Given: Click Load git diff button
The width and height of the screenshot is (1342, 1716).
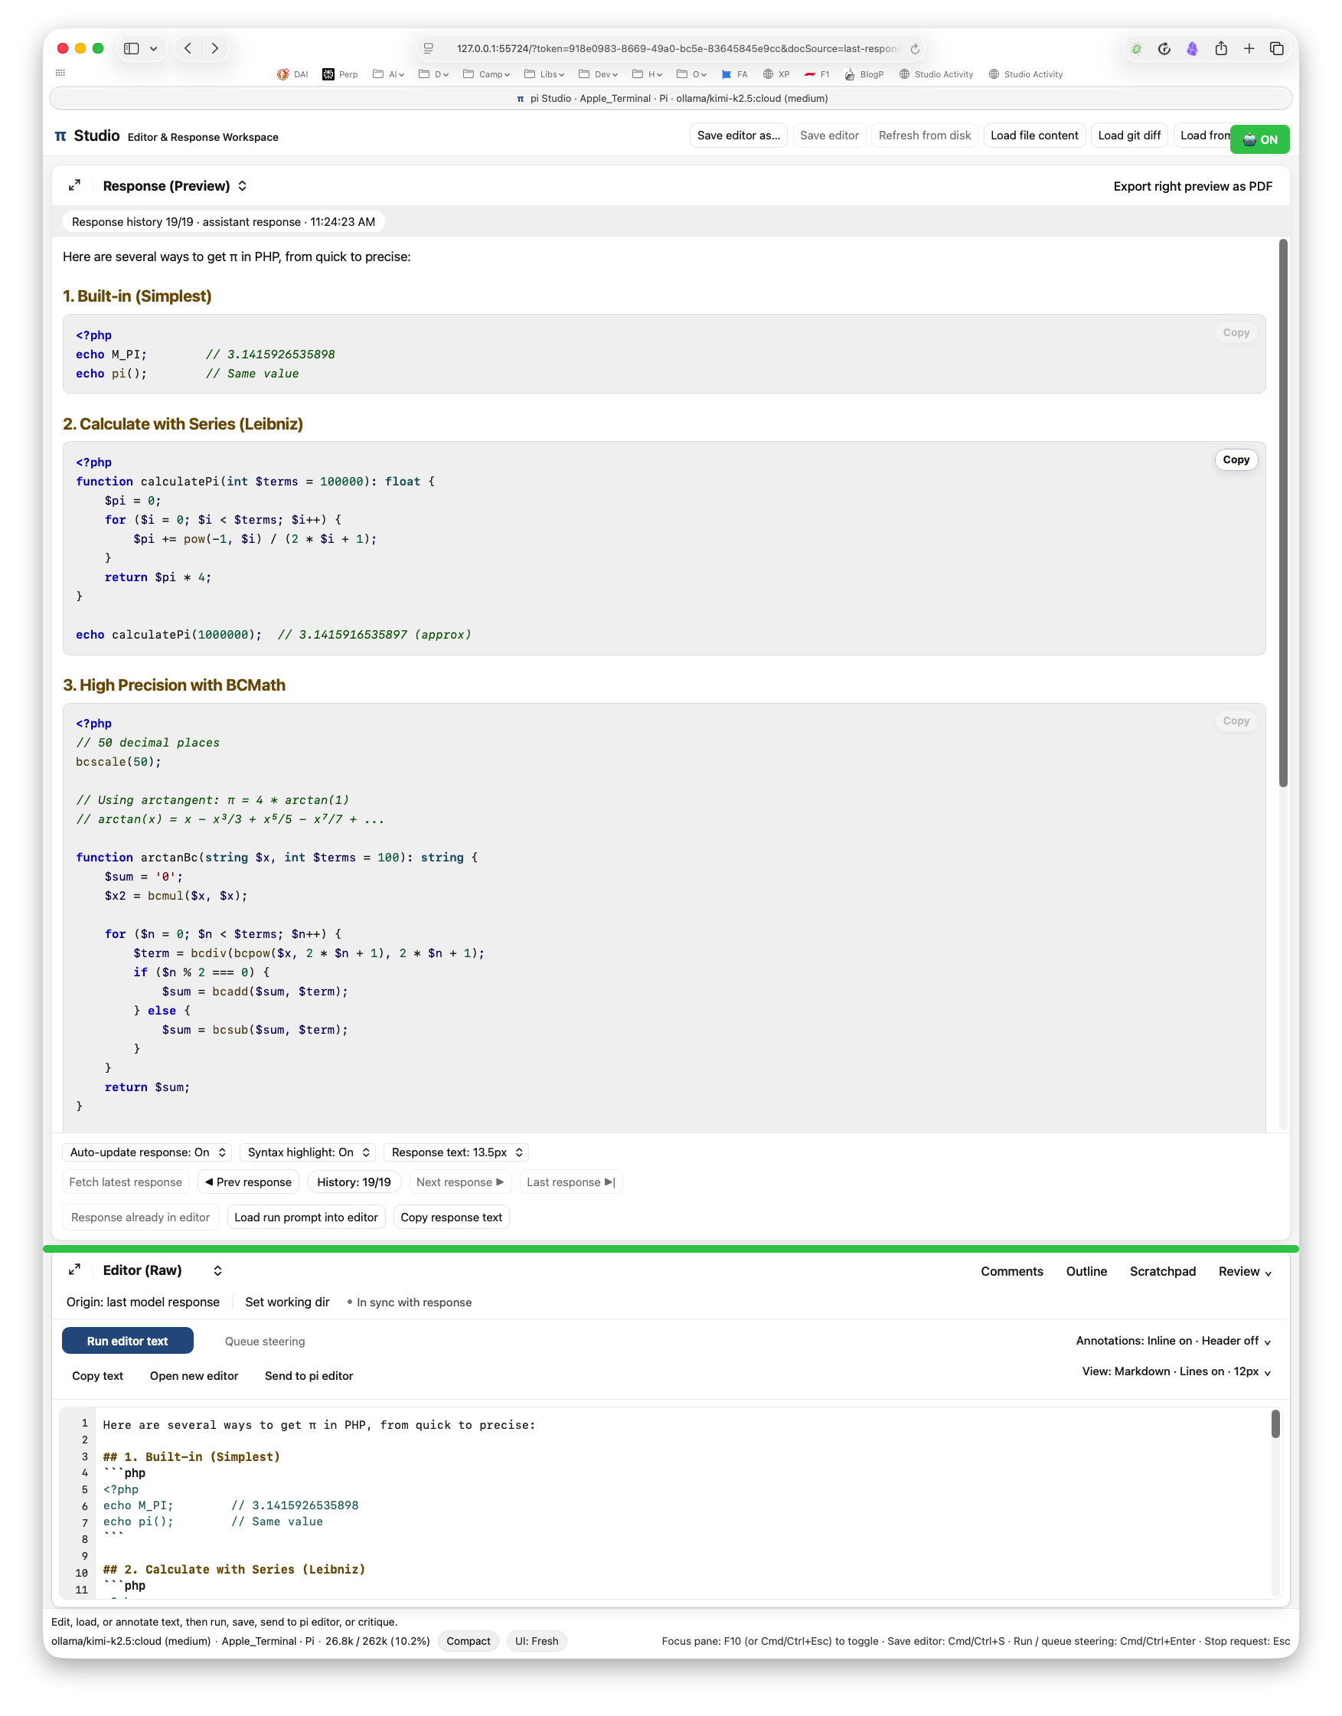Looking at the screenshot, I should [1128, 136].
